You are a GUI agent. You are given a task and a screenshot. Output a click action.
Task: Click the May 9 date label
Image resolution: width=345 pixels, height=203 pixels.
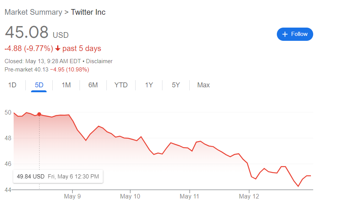pos(72,197)
